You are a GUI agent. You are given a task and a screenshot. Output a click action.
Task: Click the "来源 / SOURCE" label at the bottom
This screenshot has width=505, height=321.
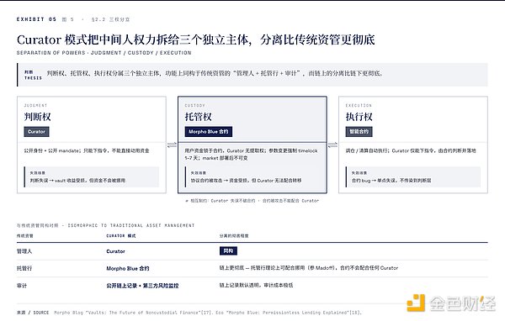tap(33, 313)
